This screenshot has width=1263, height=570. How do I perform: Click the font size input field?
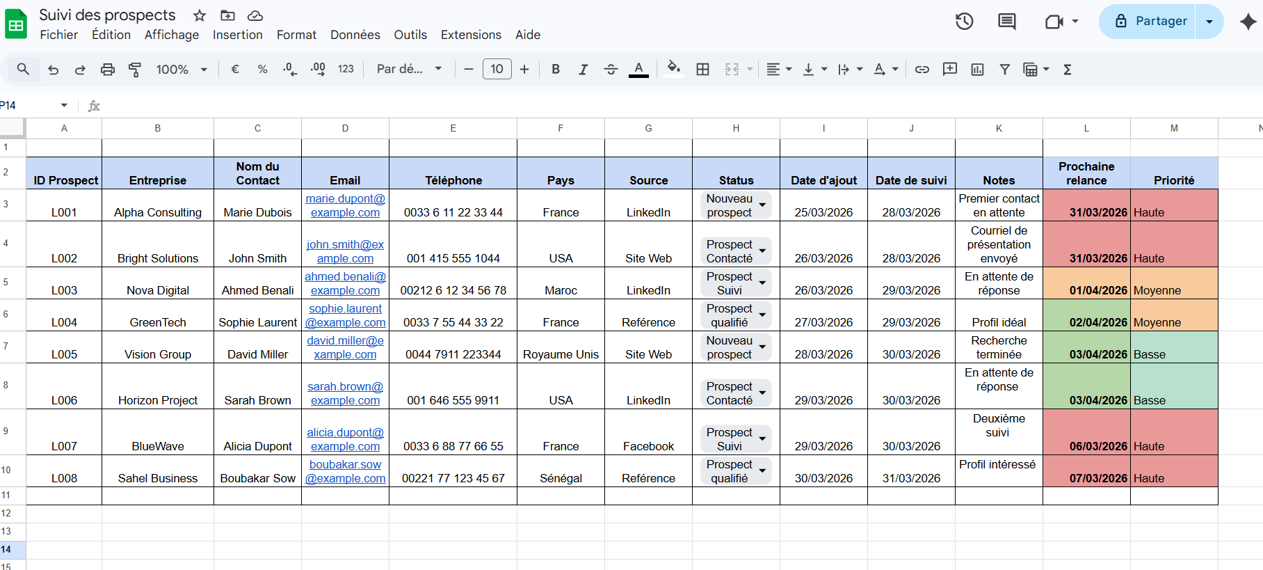(x=497, y=70)
